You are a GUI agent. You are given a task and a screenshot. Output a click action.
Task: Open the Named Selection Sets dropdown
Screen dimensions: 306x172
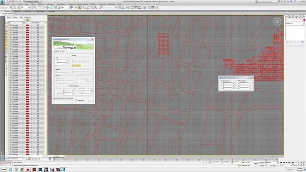(x=109, y=7)
